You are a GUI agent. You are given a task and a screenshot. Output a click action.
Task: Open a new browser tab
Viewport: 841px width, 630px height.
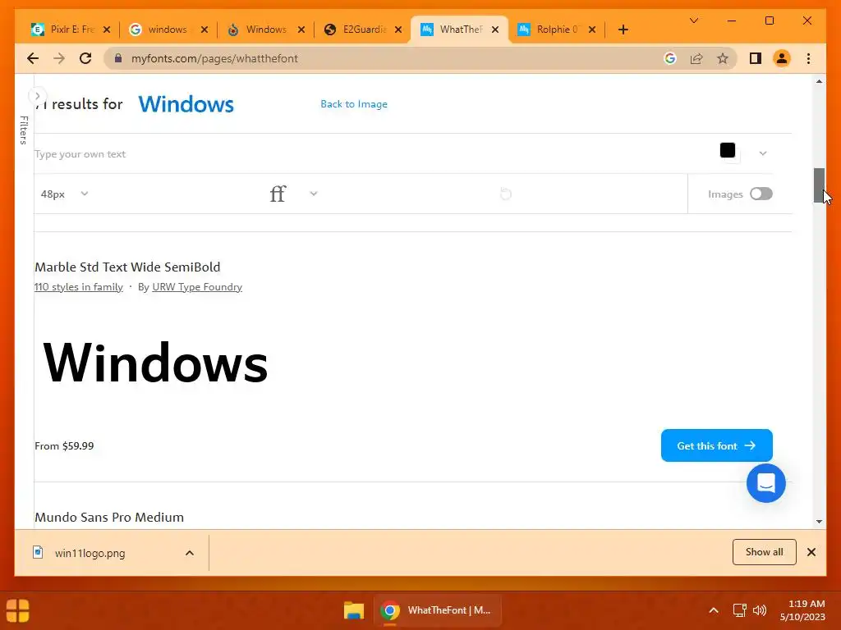[623, 30]
